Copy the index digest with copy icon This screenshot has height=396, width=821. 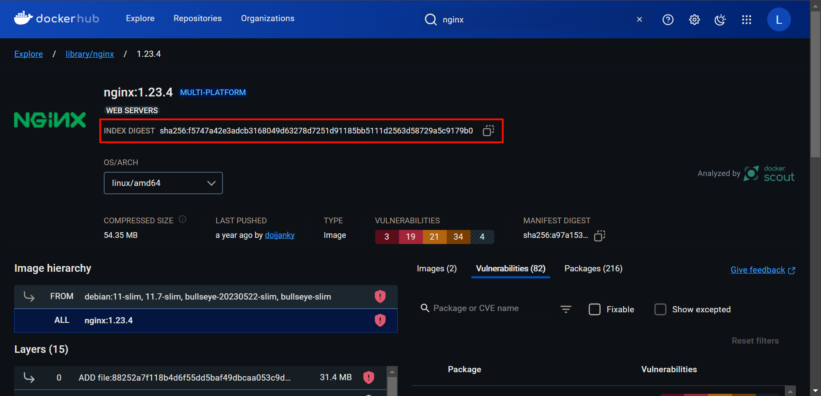(488, 130)
